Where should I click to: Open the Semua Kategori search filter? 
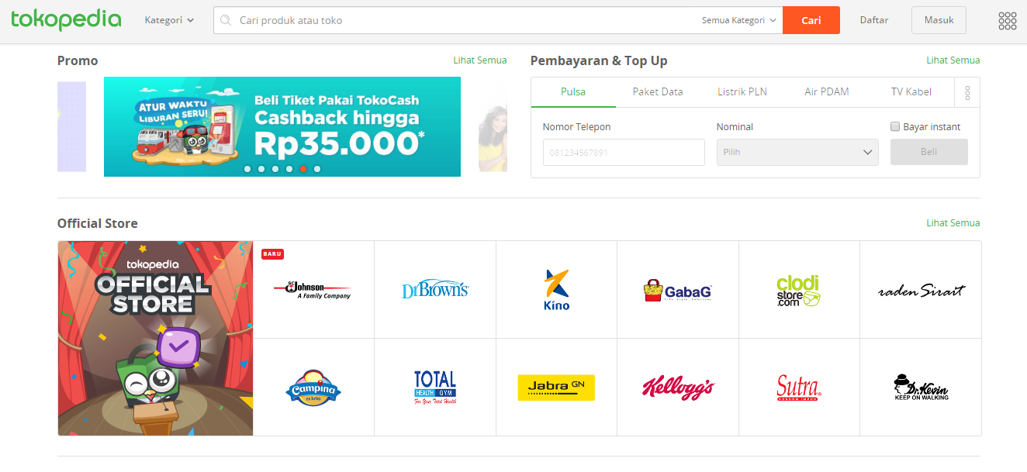click(738, 20)
